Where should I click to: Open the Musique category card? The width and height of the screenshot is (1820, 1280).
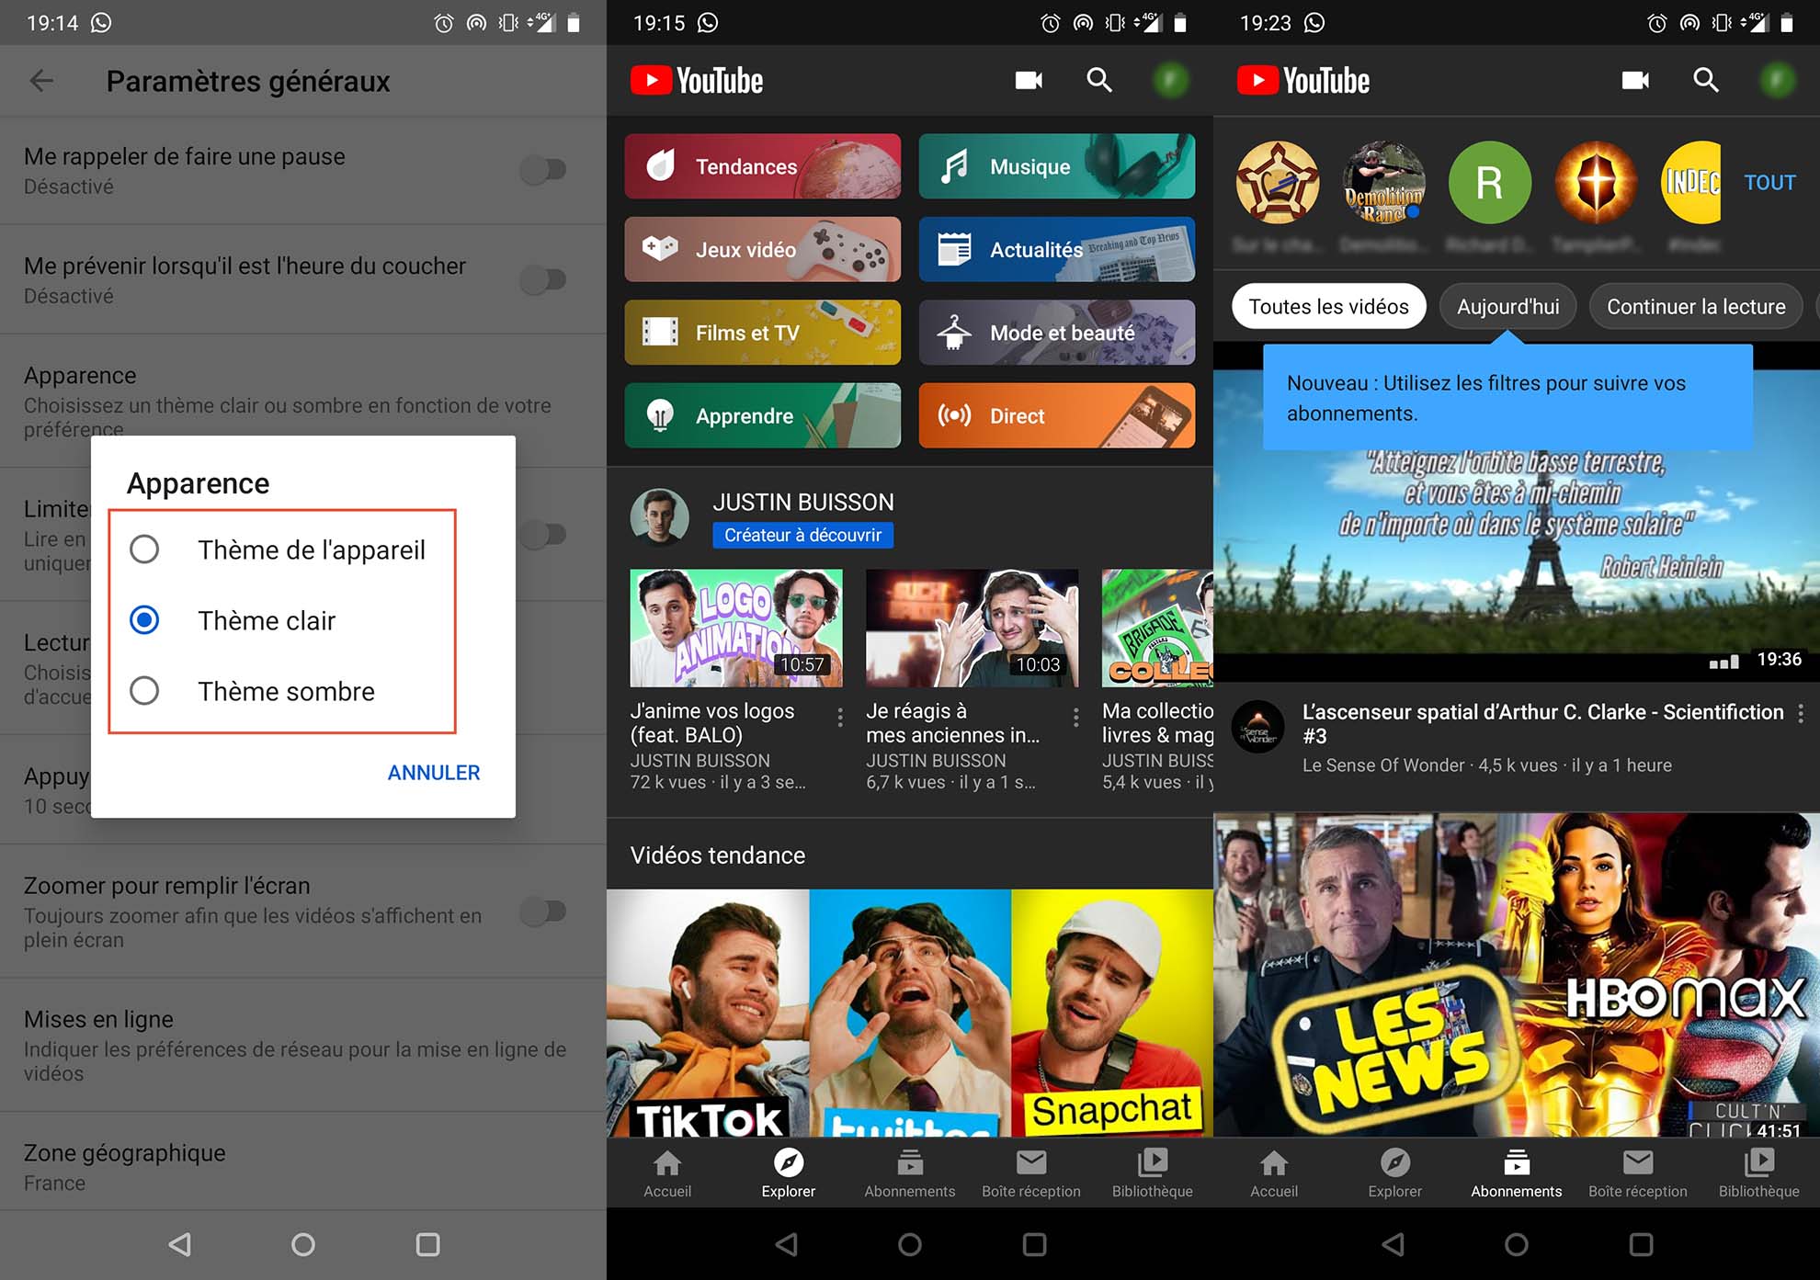pyautogui.click(x=1057, y=166)
